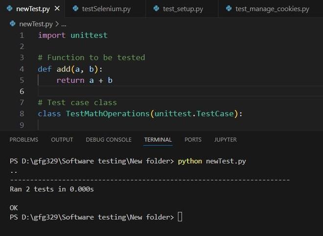
Task: Open the test_manage_cookies.py tab
Action: (x=271, y=9)
